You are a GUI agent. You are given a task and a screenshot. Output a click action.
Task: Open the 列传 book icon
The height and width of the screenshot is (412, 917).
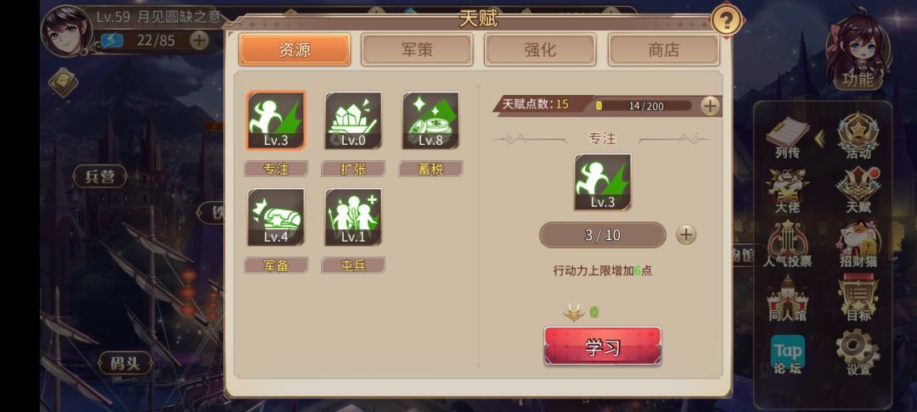coord(787,137)
